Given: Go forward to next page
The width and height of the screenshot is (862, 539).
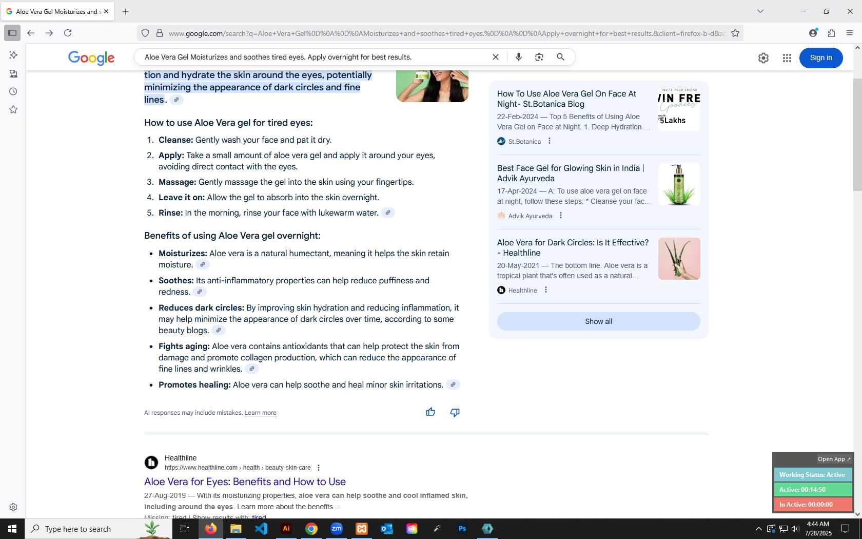Looking at the screenshot, I should click(49, 33).
